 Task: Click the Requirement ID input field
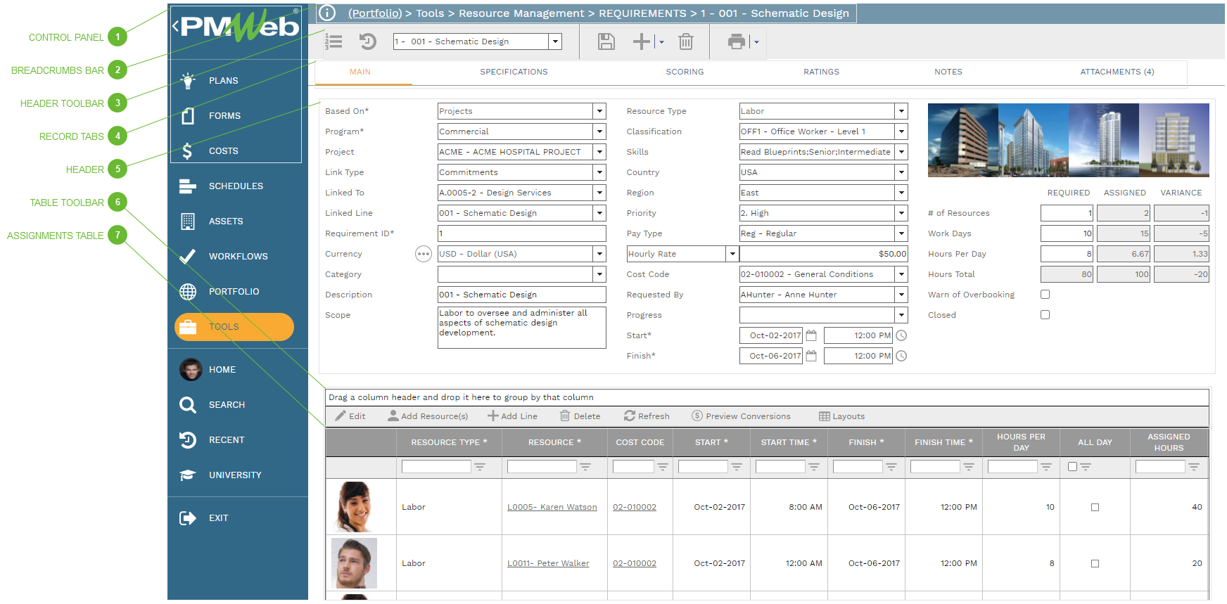[x=521, y=234]
